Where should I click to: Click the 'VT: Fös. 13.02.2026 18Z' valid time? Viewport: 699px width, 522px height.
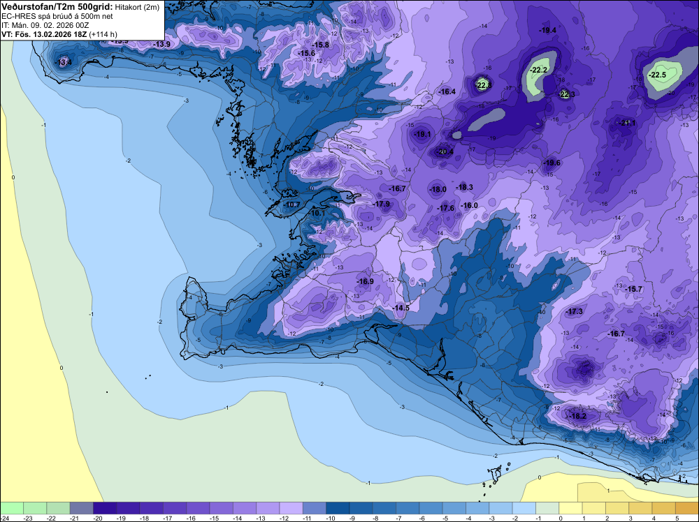tap(44, 34)
